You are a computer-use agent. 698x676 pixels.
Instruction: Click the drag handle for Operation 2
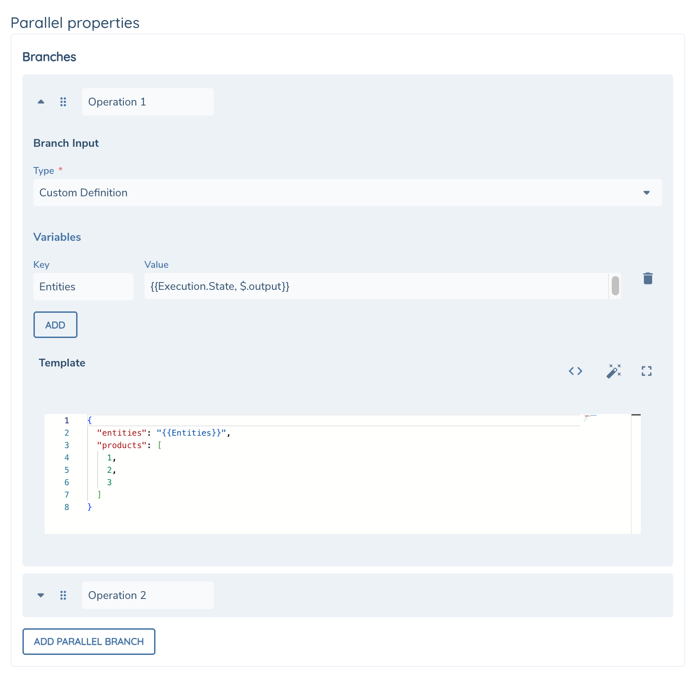click(63, 595)
